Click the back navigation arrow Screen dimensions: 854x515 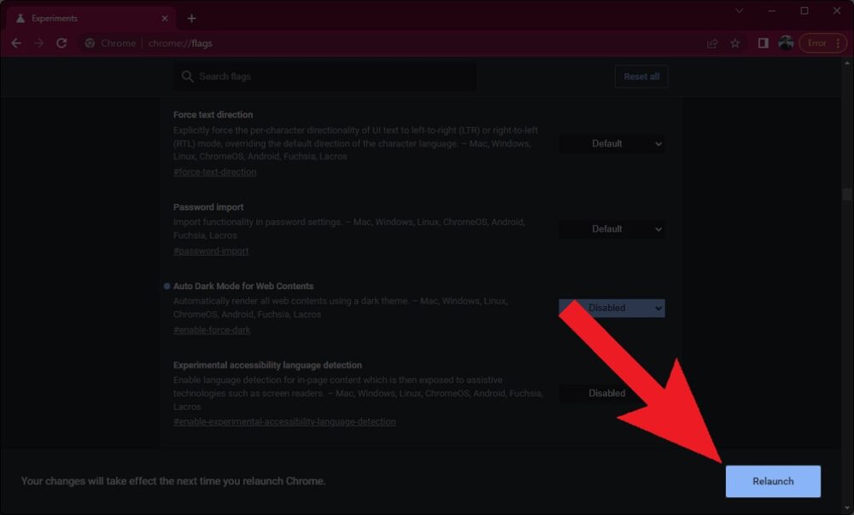pos(16,43)
